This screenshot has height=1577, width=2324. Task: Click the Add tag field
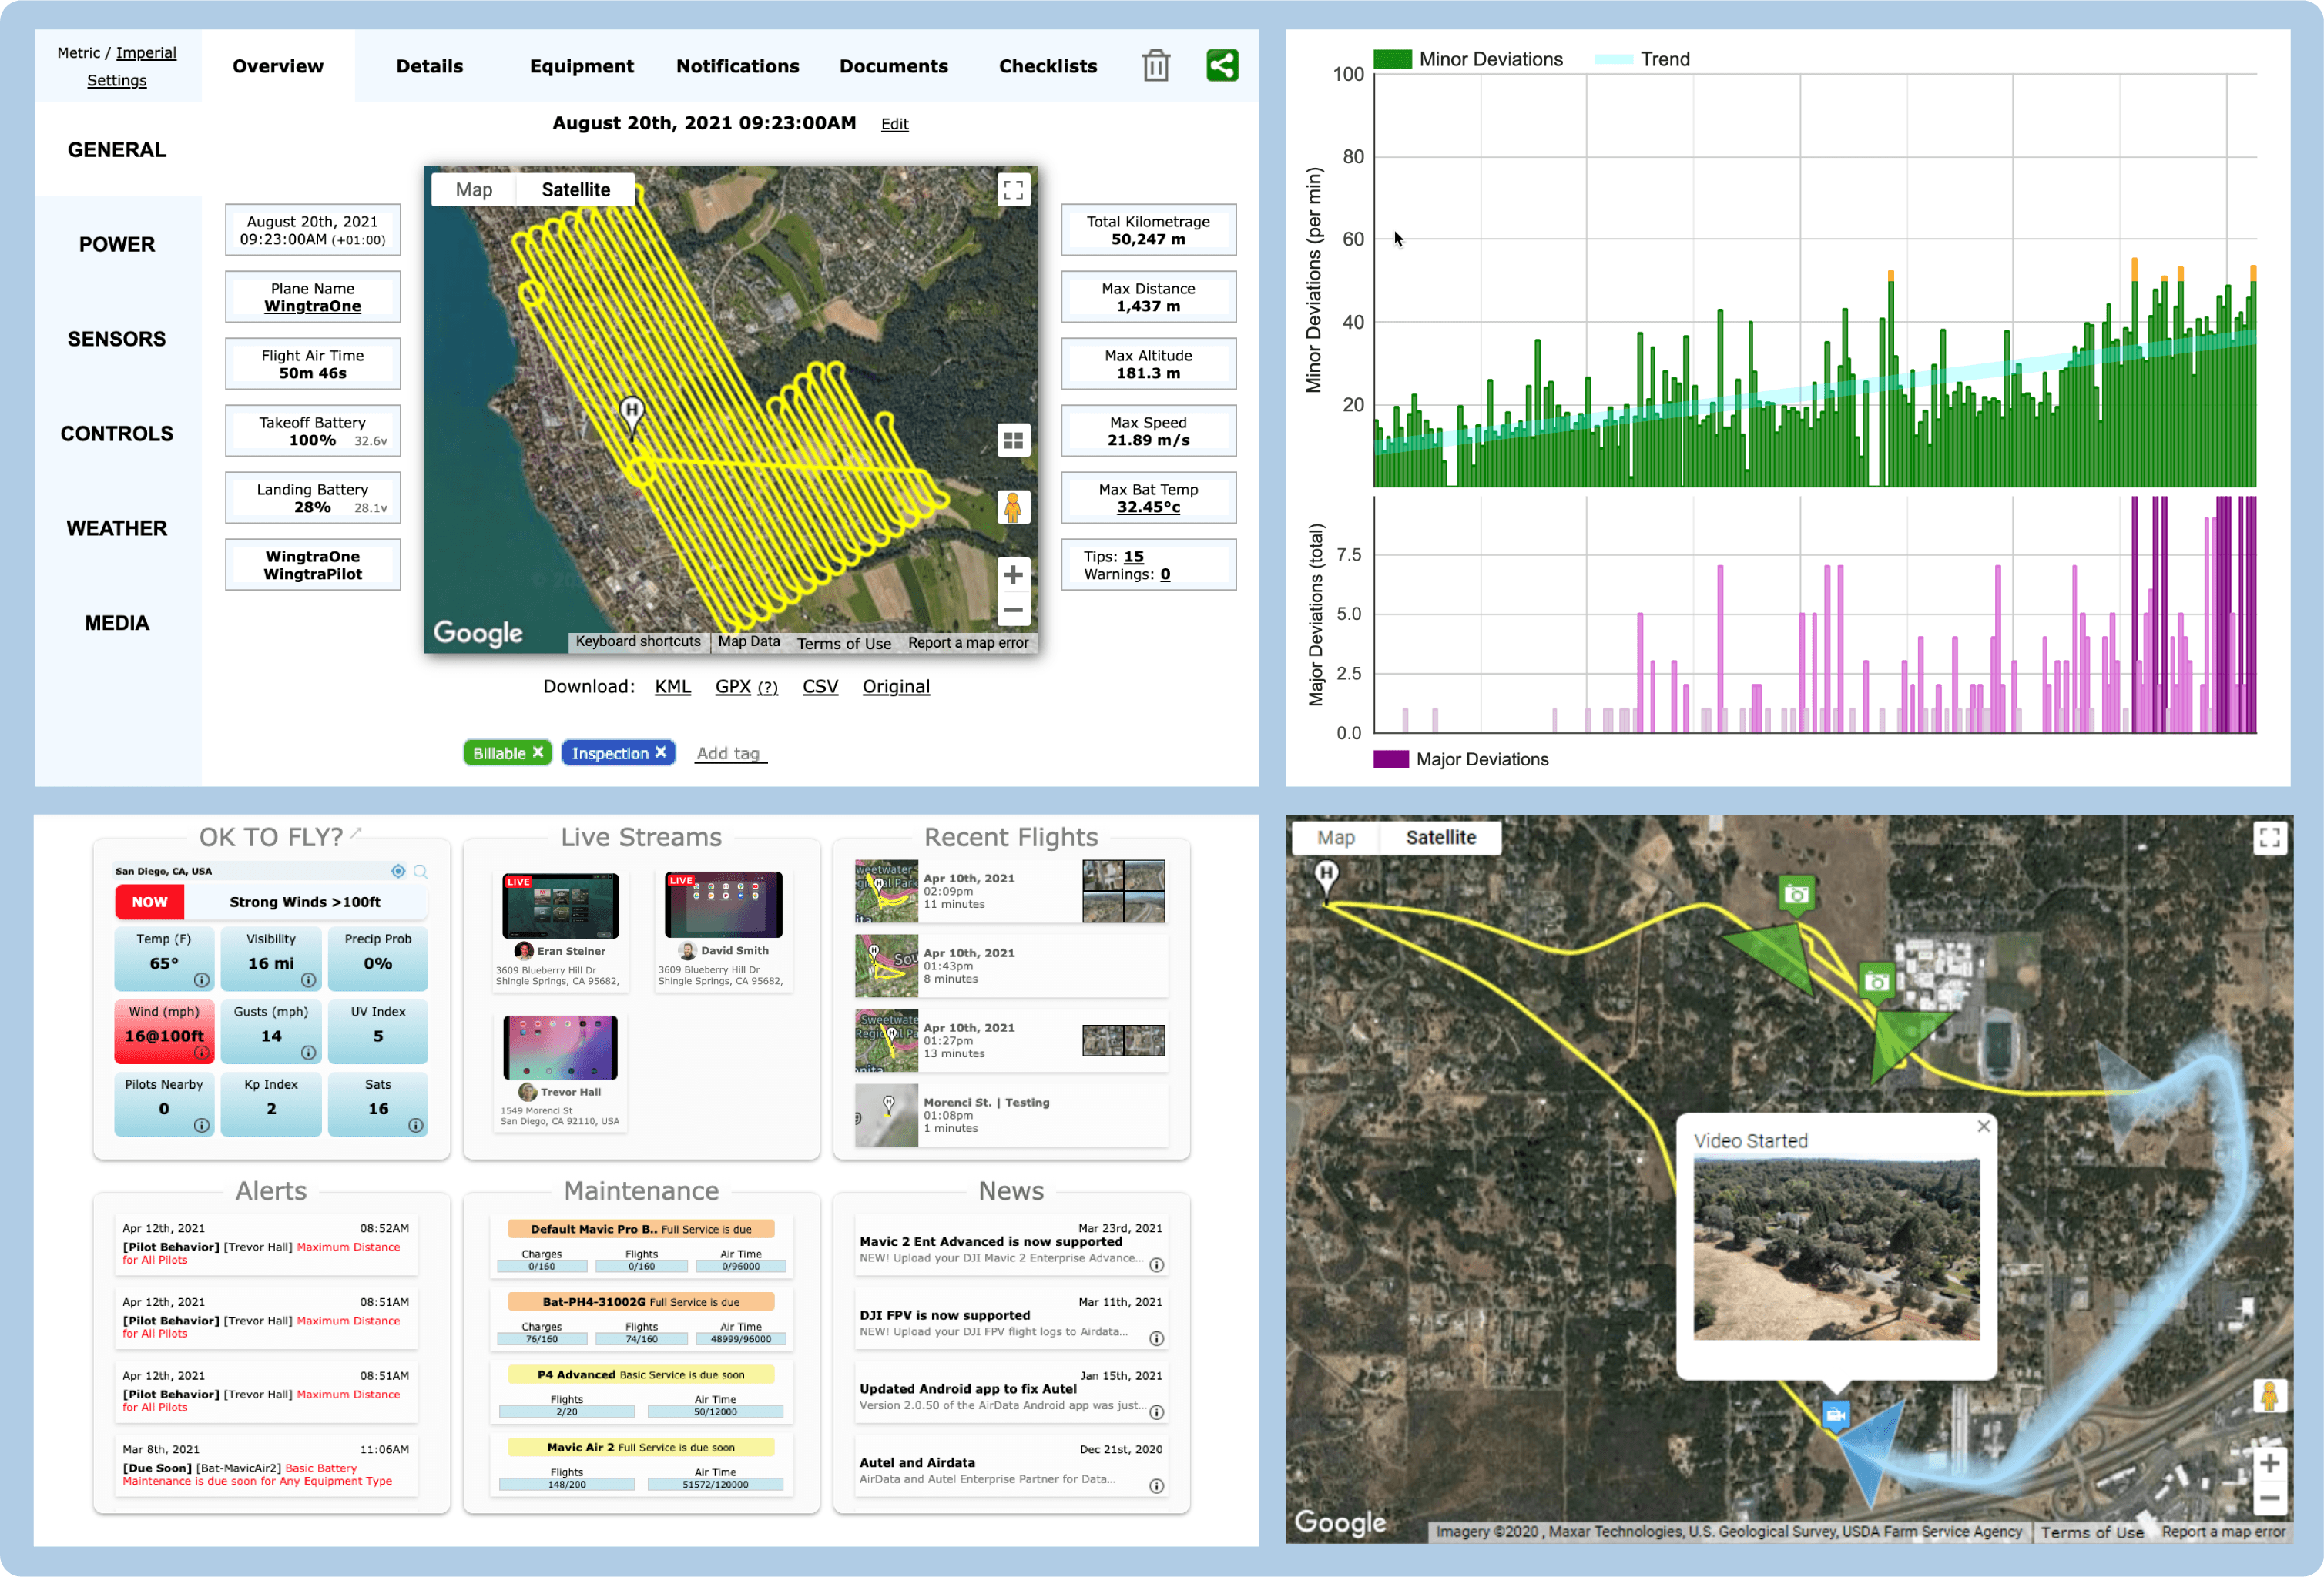pyautogui.click(x=728, y=754)
